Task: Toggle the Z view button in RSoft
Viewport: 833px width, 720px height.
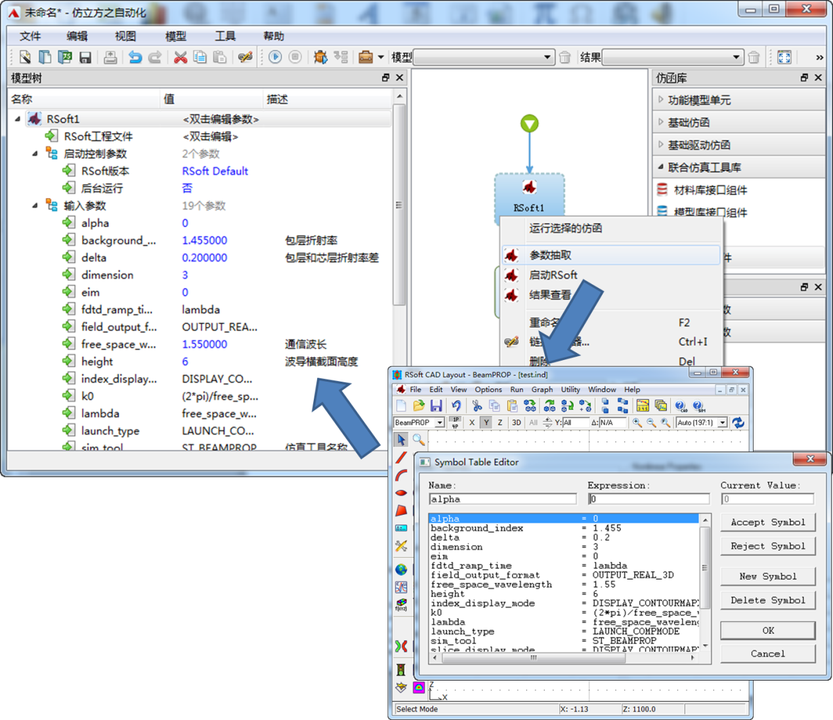Action: click(x=500, y=422)
